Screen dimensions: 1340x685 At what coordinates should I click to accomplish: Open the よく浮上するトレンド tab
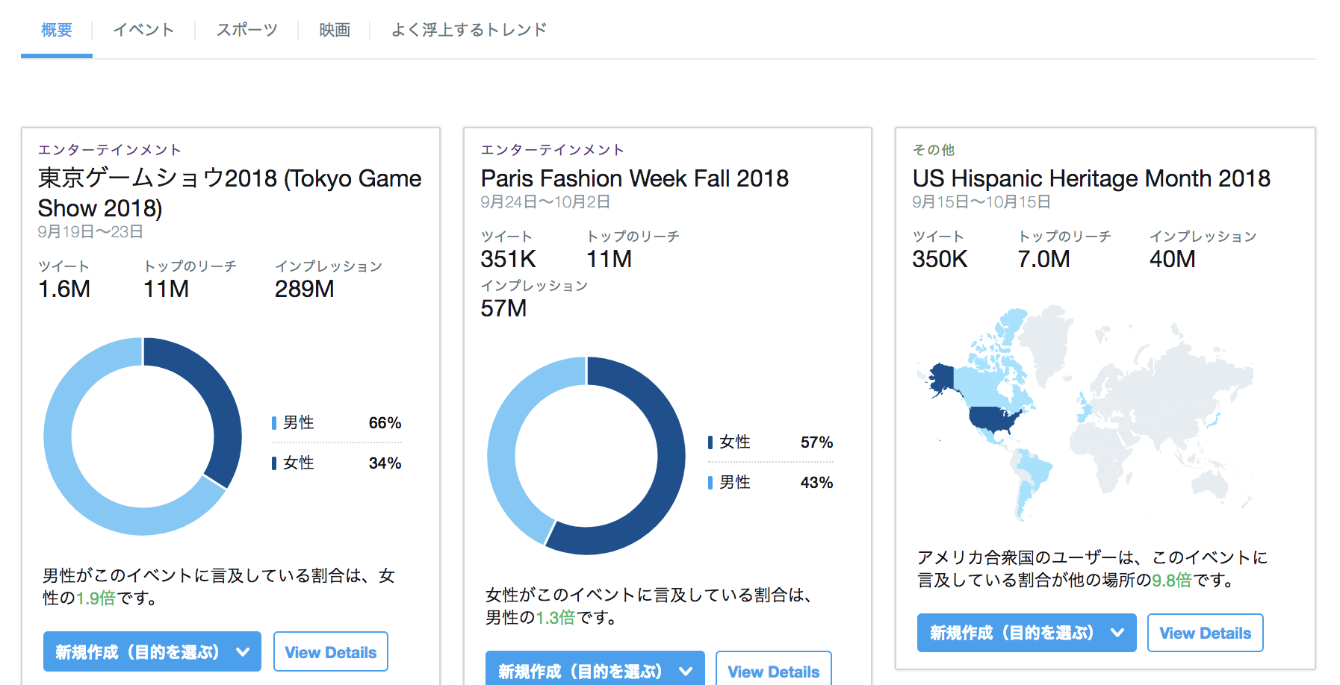pos(469,30)
